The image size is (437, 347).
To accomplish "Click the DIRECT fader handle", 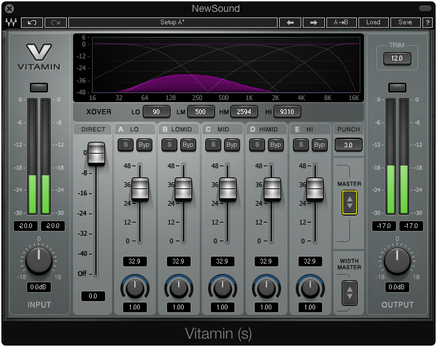I will [x=96, y=154].
